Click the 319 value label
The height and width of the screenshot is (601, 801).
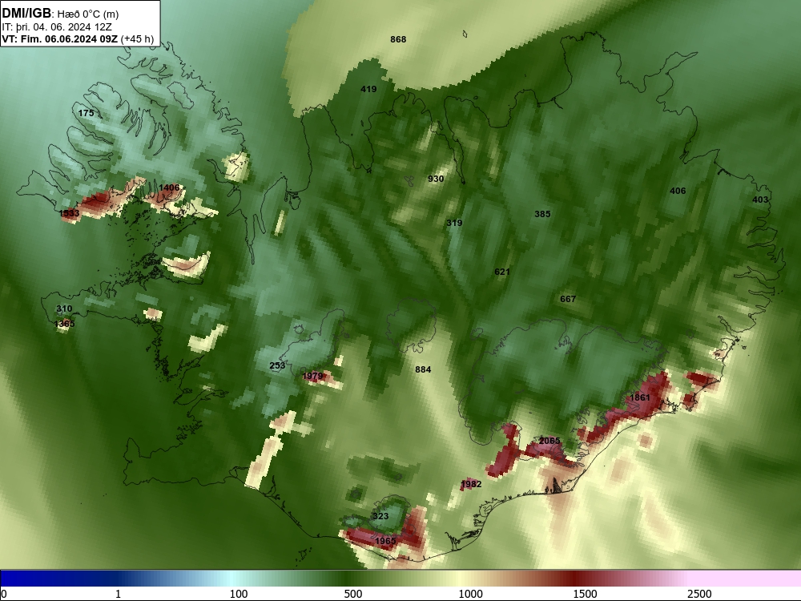pos(454,223)
